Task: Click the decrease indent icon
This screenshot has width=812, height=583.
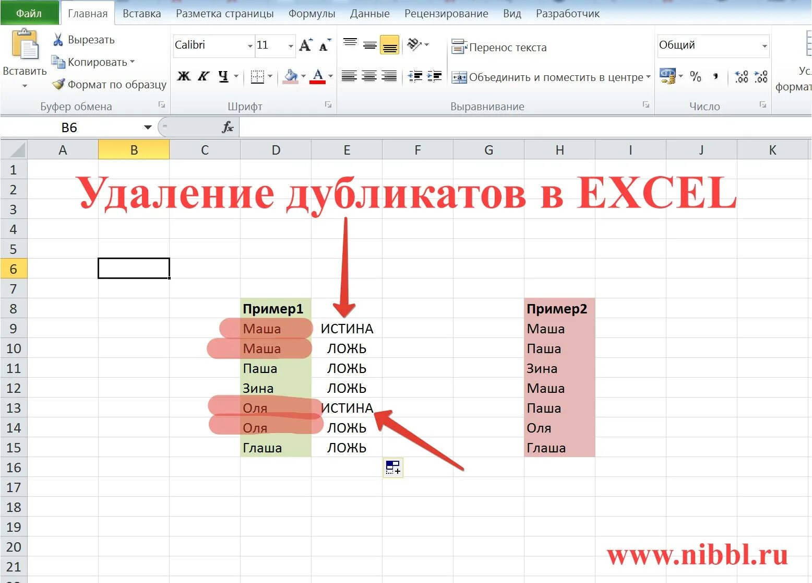Action: (415, 76)
